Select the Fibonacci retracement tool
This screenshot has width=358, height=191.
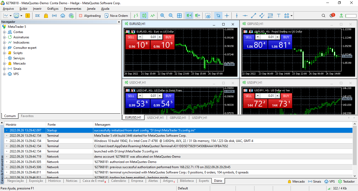(270, 16)
